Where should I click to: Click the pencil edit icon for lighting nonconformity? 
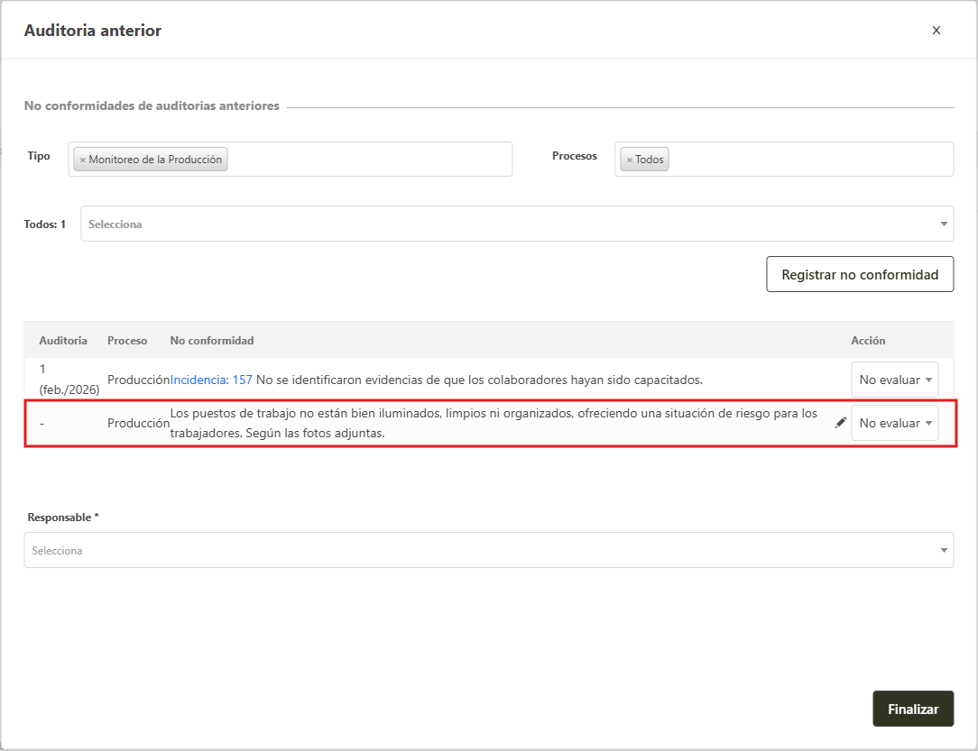tap(840, 423)
